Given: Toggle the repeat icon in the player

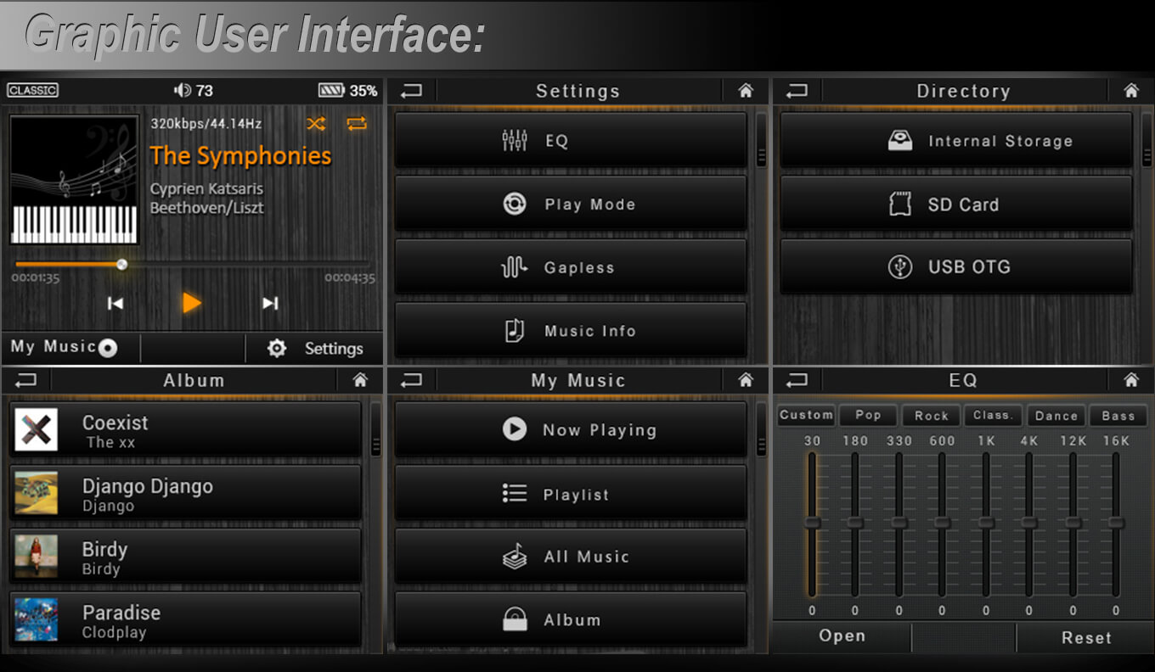Looking at the screenshot, I should point(357,124).
